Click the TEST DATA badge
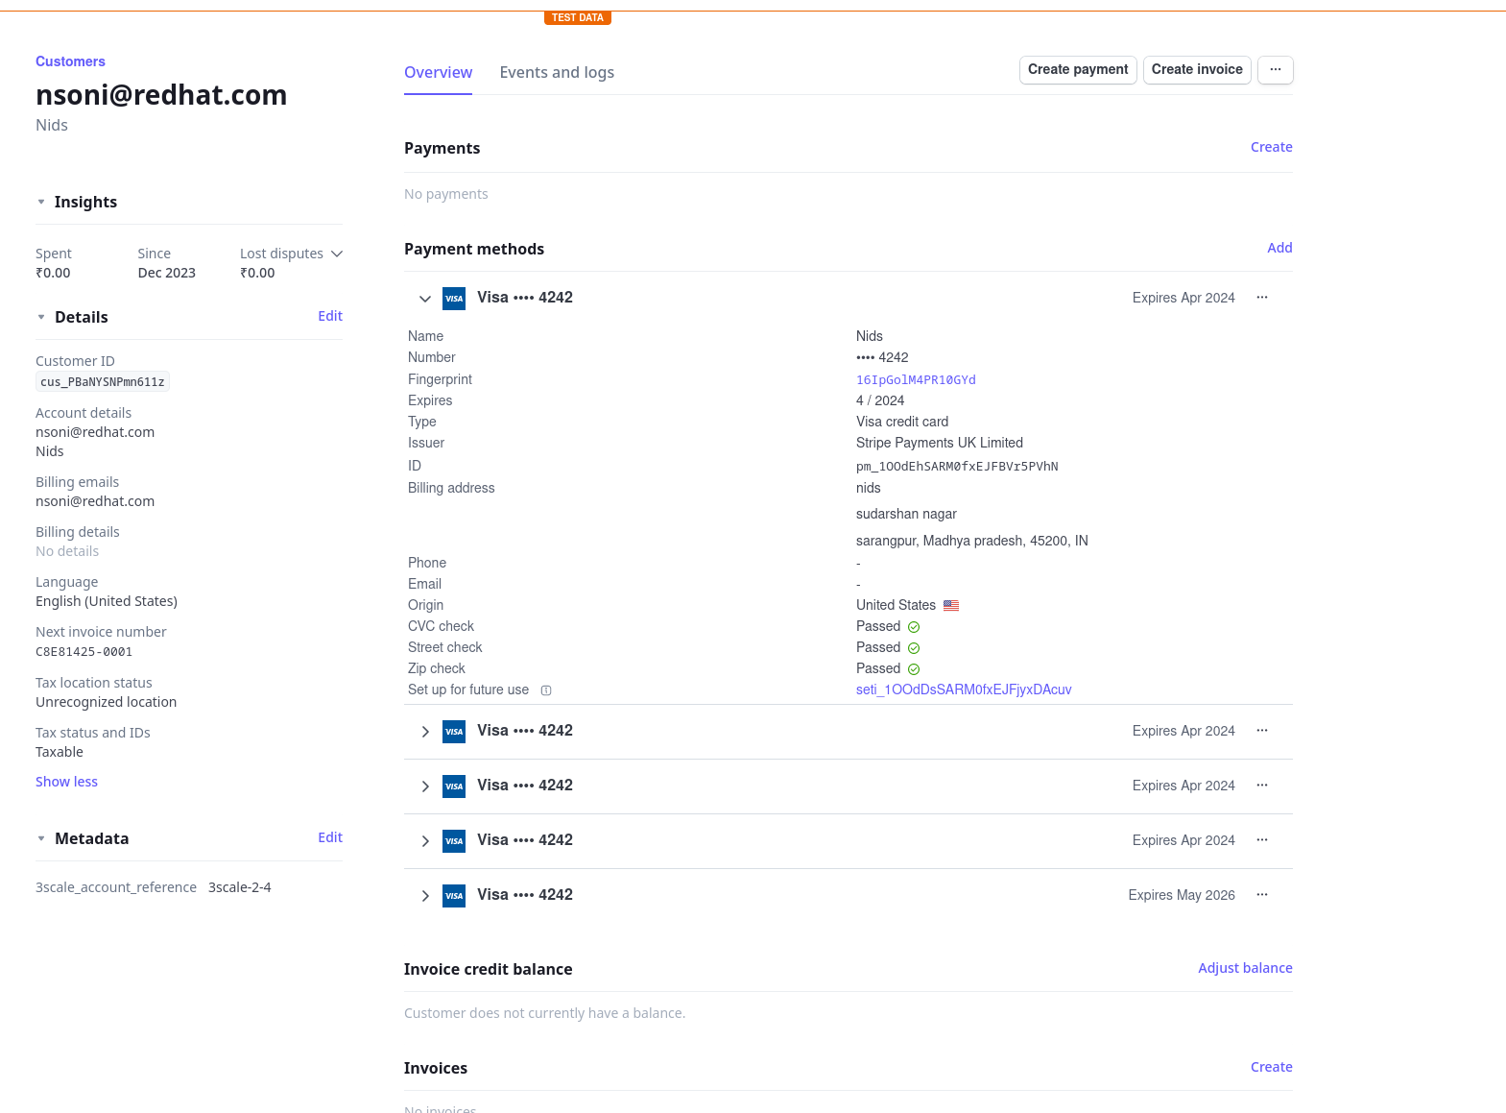Viewport: 1506px width, 1113px height. (578, 17)
